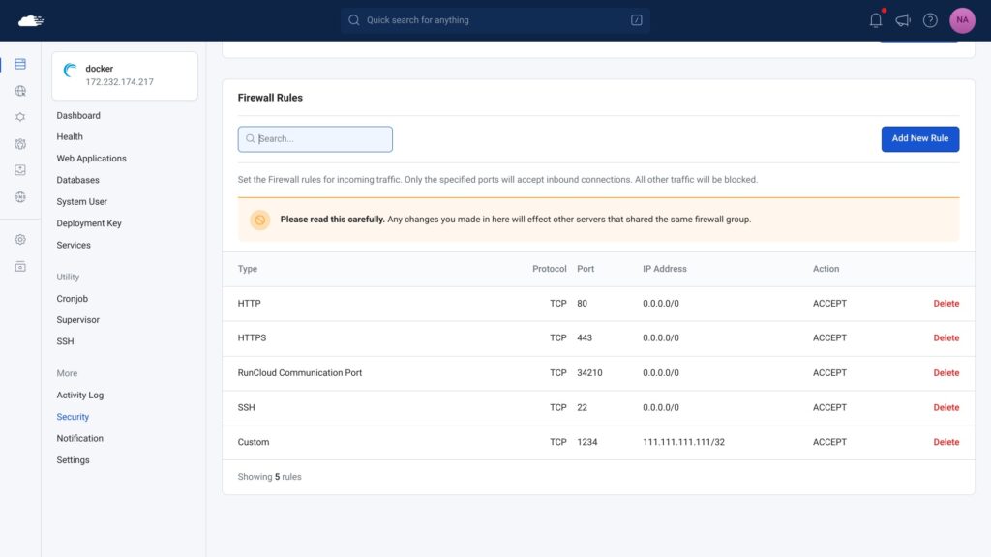
Task: Delete the Custom port 1234 rule
Action: (x=946, y=442)
